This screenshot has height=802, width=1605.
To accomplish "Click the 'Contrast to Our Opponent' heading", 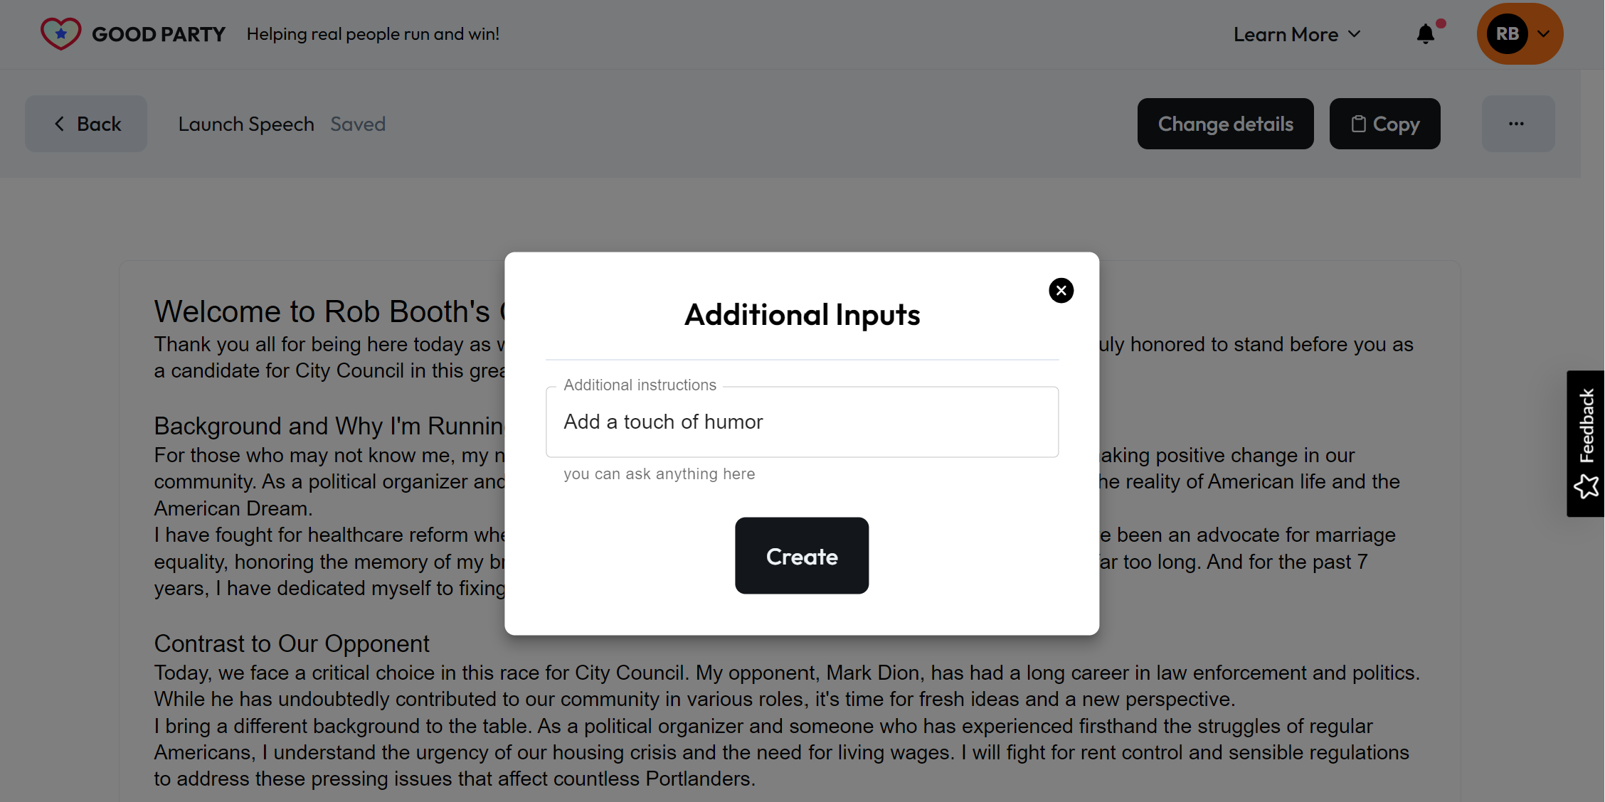I will coord(292,643).
